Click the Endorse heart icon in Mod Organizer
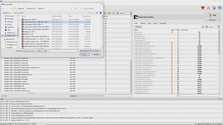This screenshot has height=125, width=223. click(203, 8)
